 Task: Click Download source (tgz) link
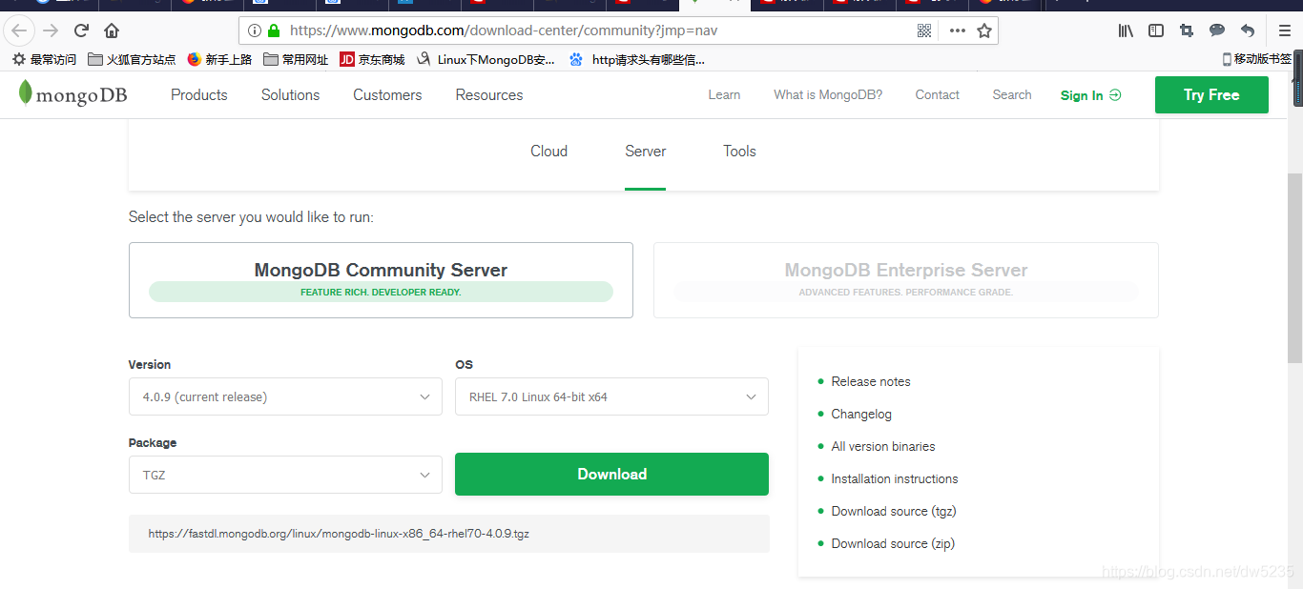pyautogui.click(x=894, y=511)
